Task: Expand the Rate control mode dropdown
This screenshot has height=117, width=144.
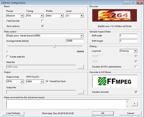Action: 45,36
